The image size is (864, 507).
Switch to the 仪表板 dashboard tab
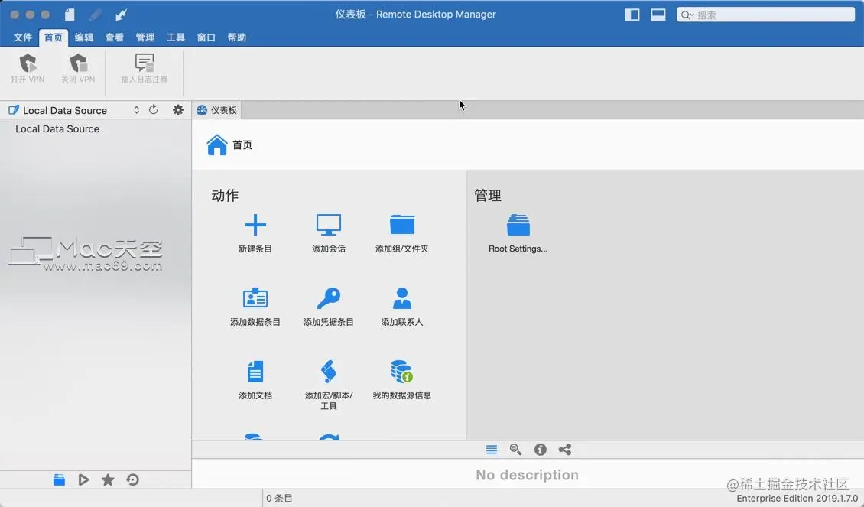click(x=216, y=110)
